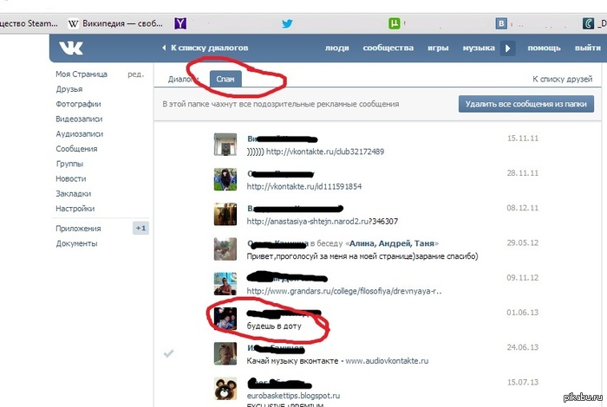Go back via К списку диалогов
This screenshot has width=607, height=407.
point(210,48)
